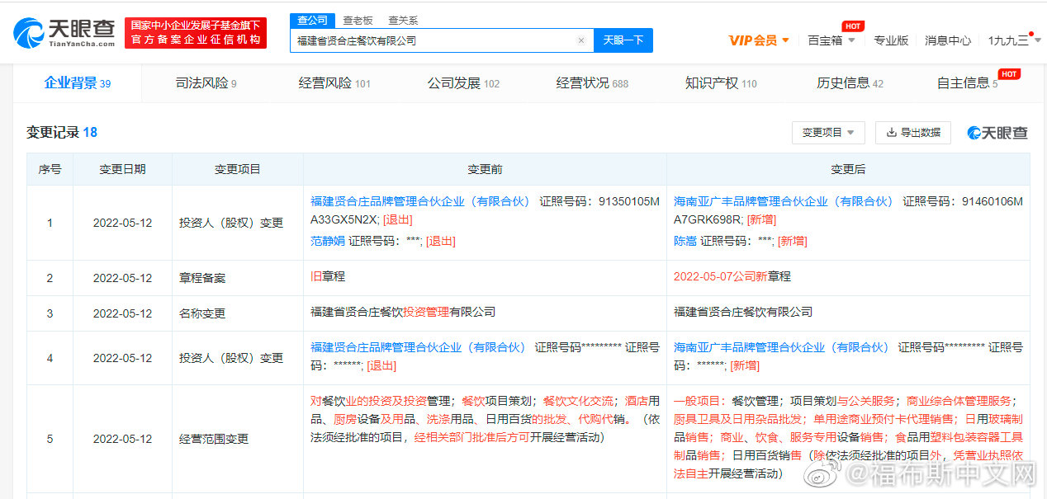Click 2022-05-07公司新章程 text
The height and width of the screenshot is (499, 1047).
(x=732, y=276)
